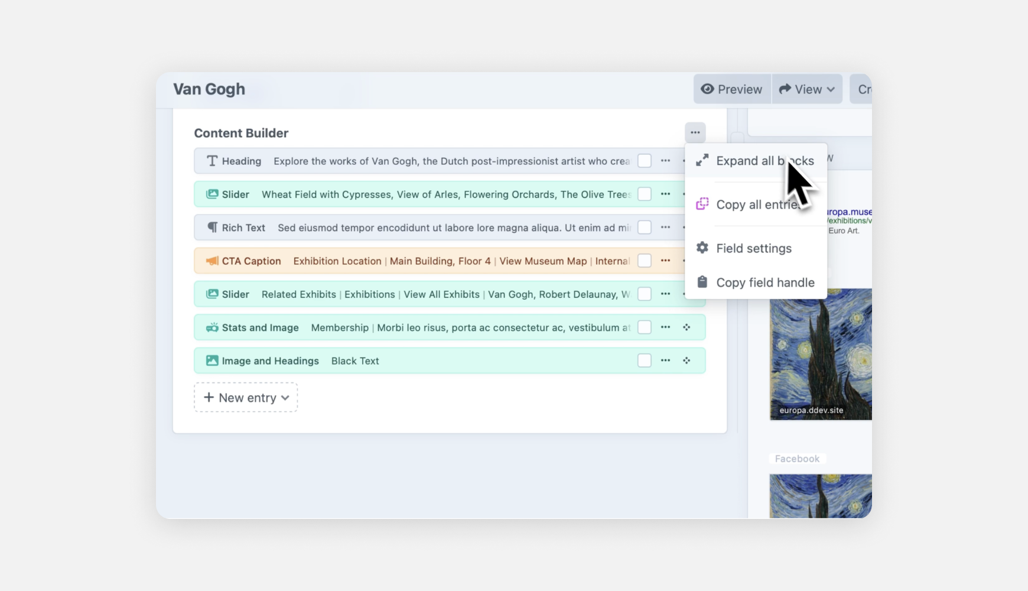
Task: Click the 'Membership' preview text
Action: [x=340, y=327]
